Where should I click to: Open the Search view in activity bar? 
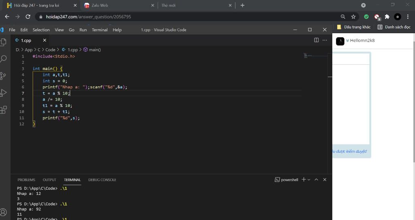[3, 59]
